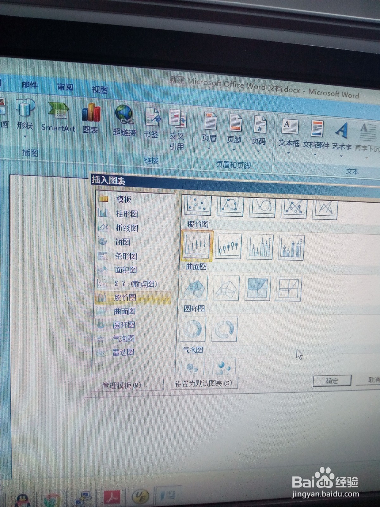Select Templates (模板) in chart list
380x507 pixels.
pyautogui.click(x=134, y=199)
